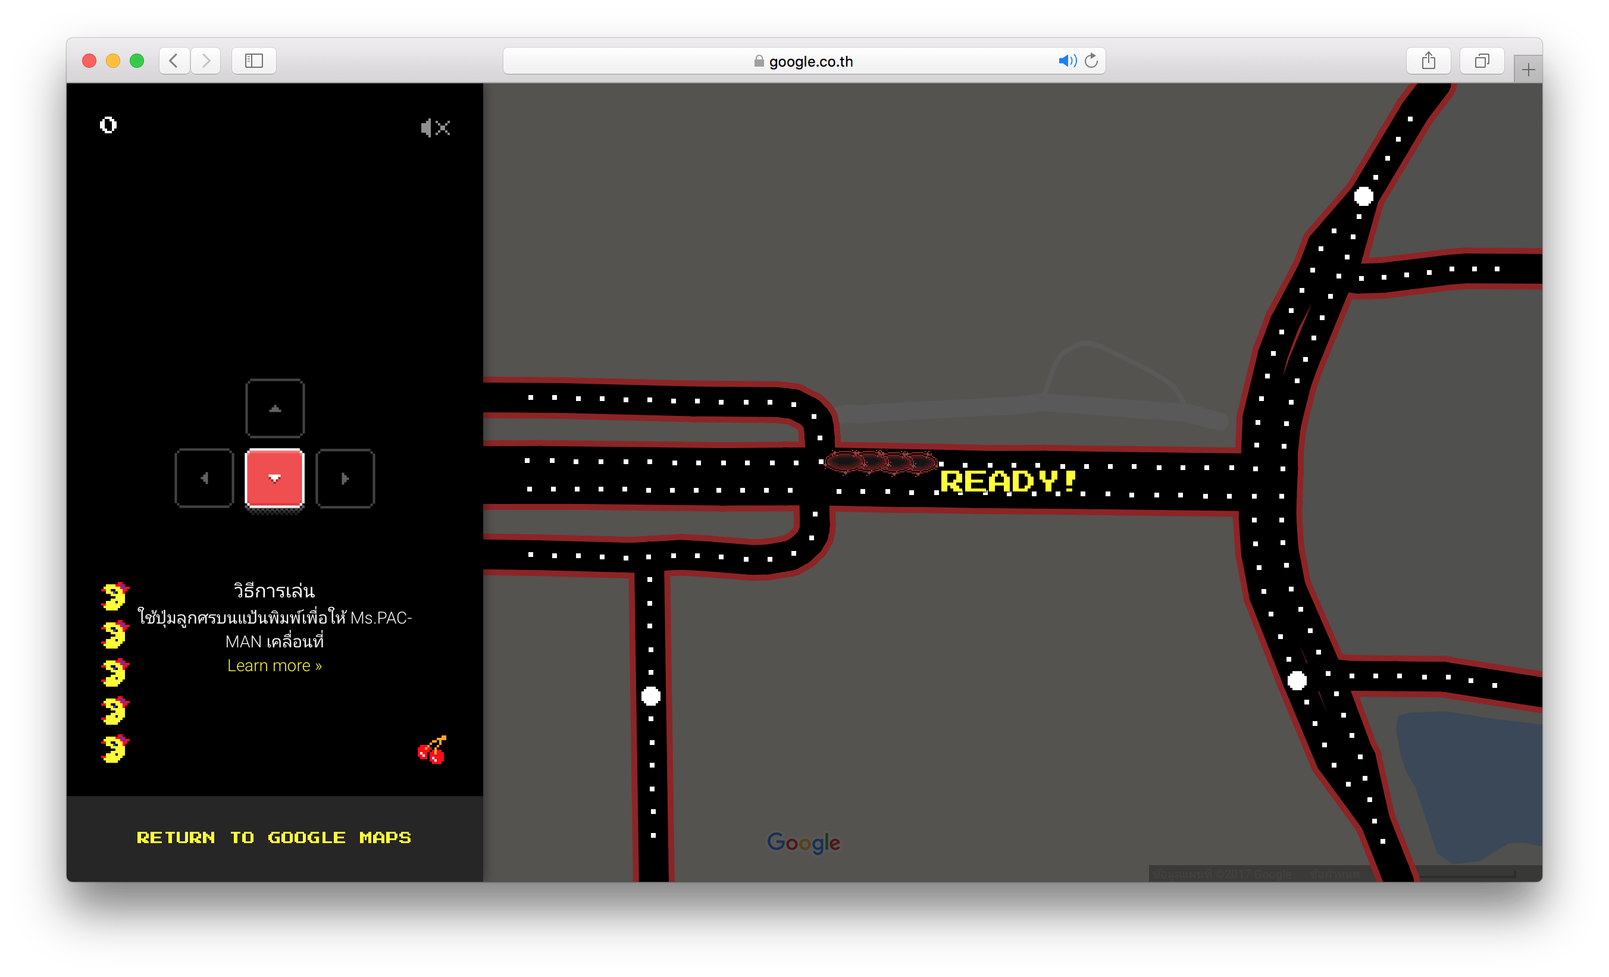The height and width of the screenshot is (977, 1609).
Task: Click the power pellet at lower right junction
Action: pyautogui.click(x=1297, y=681)
